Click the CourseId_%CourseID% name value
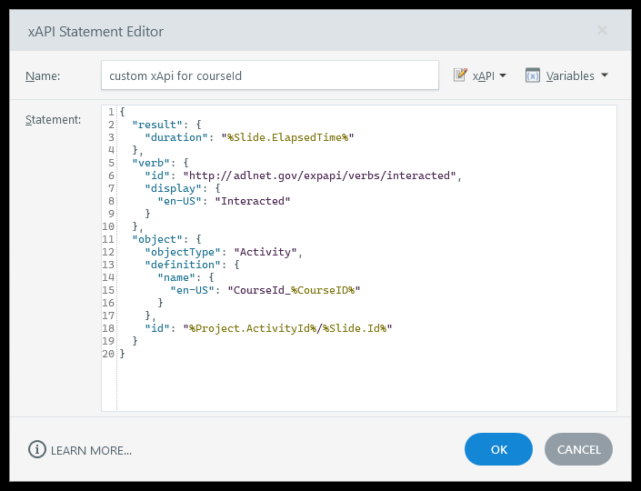The width and height of the screenshot is (641, 491). 297,289
